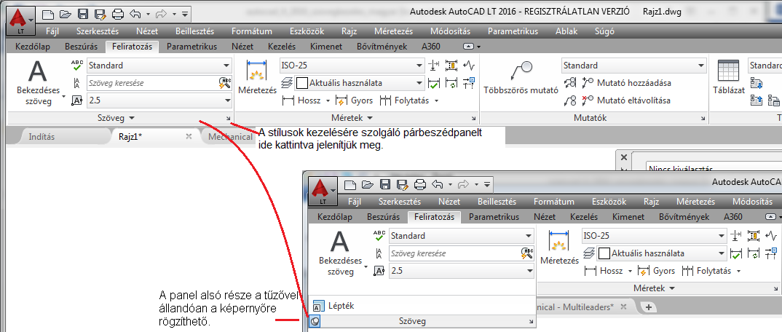Open the application menu in the upper window
Screen dimensions: 782x332
click(x=20, y=20)
